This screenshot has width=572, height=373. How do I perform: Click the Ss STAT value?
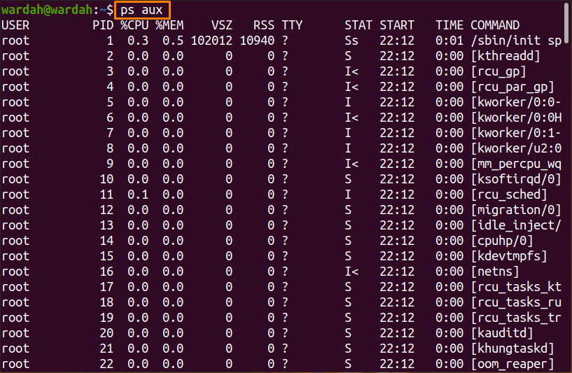tap(351, 41)
